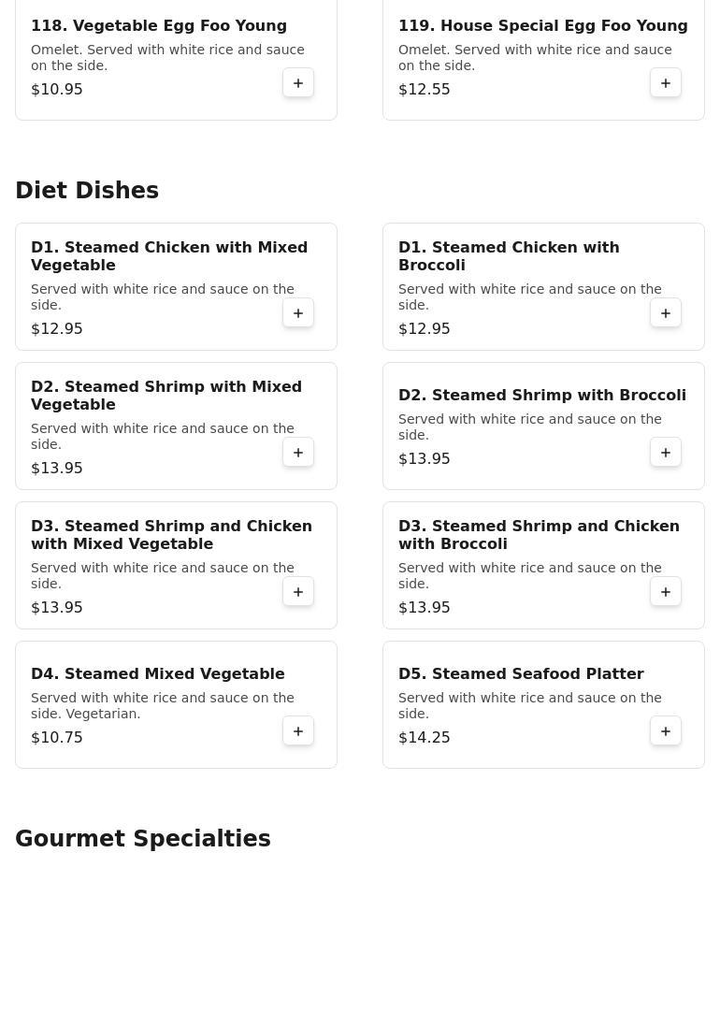Add D2 Steamed Shrimp with Mixed Vegetable

coord(298,453)
